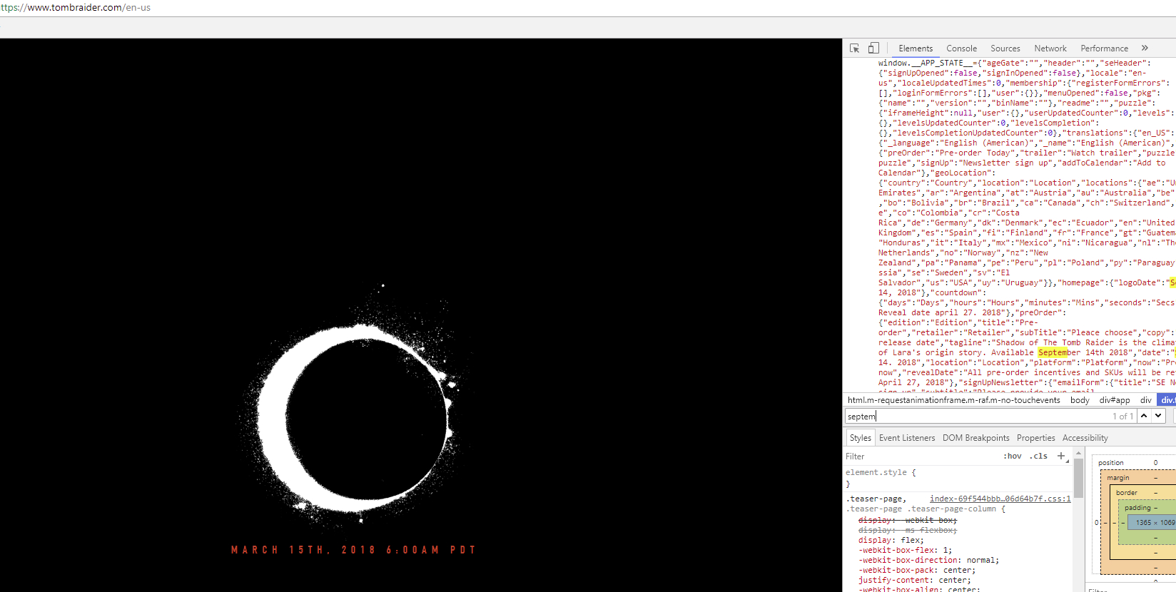Image resolution: width=1176 pixels, height=592 pixels.
Task: Open the Performance tab
Action: coord(1104,49)
